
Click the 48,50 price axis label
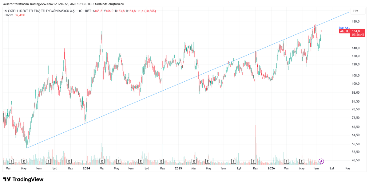pos(356,160)
